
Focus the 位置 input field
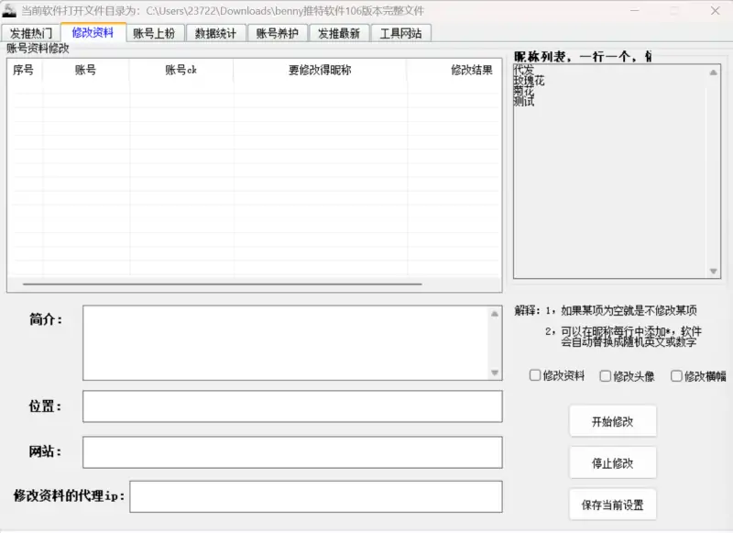point(292,406)
